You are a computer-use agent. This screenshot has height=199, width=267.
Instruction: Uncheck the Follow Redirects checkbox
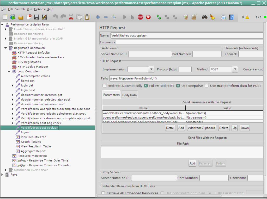146,86
